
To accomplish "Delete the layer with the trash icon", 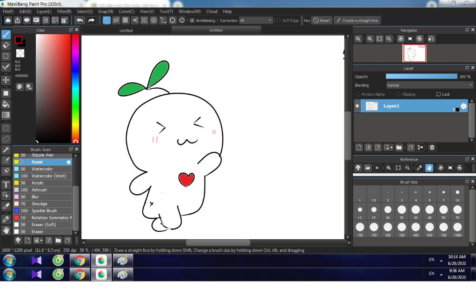I will coord(432,147).
